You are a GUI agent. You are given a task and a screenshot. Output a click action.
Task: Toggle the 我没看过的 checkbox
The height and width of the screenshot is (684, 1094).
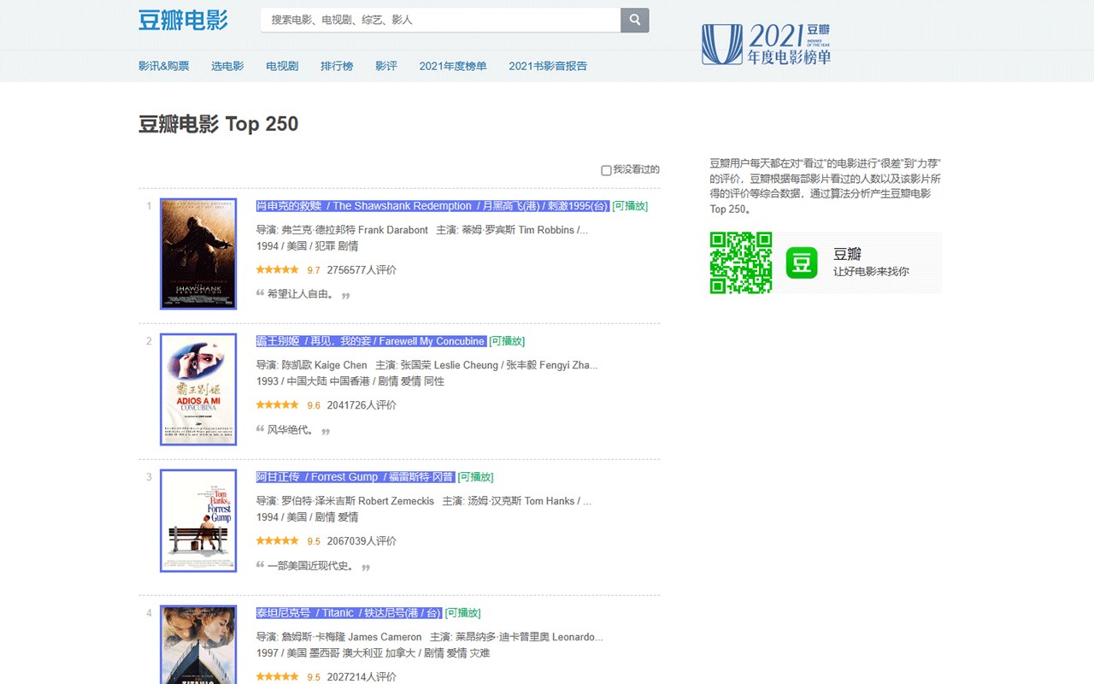606,170
